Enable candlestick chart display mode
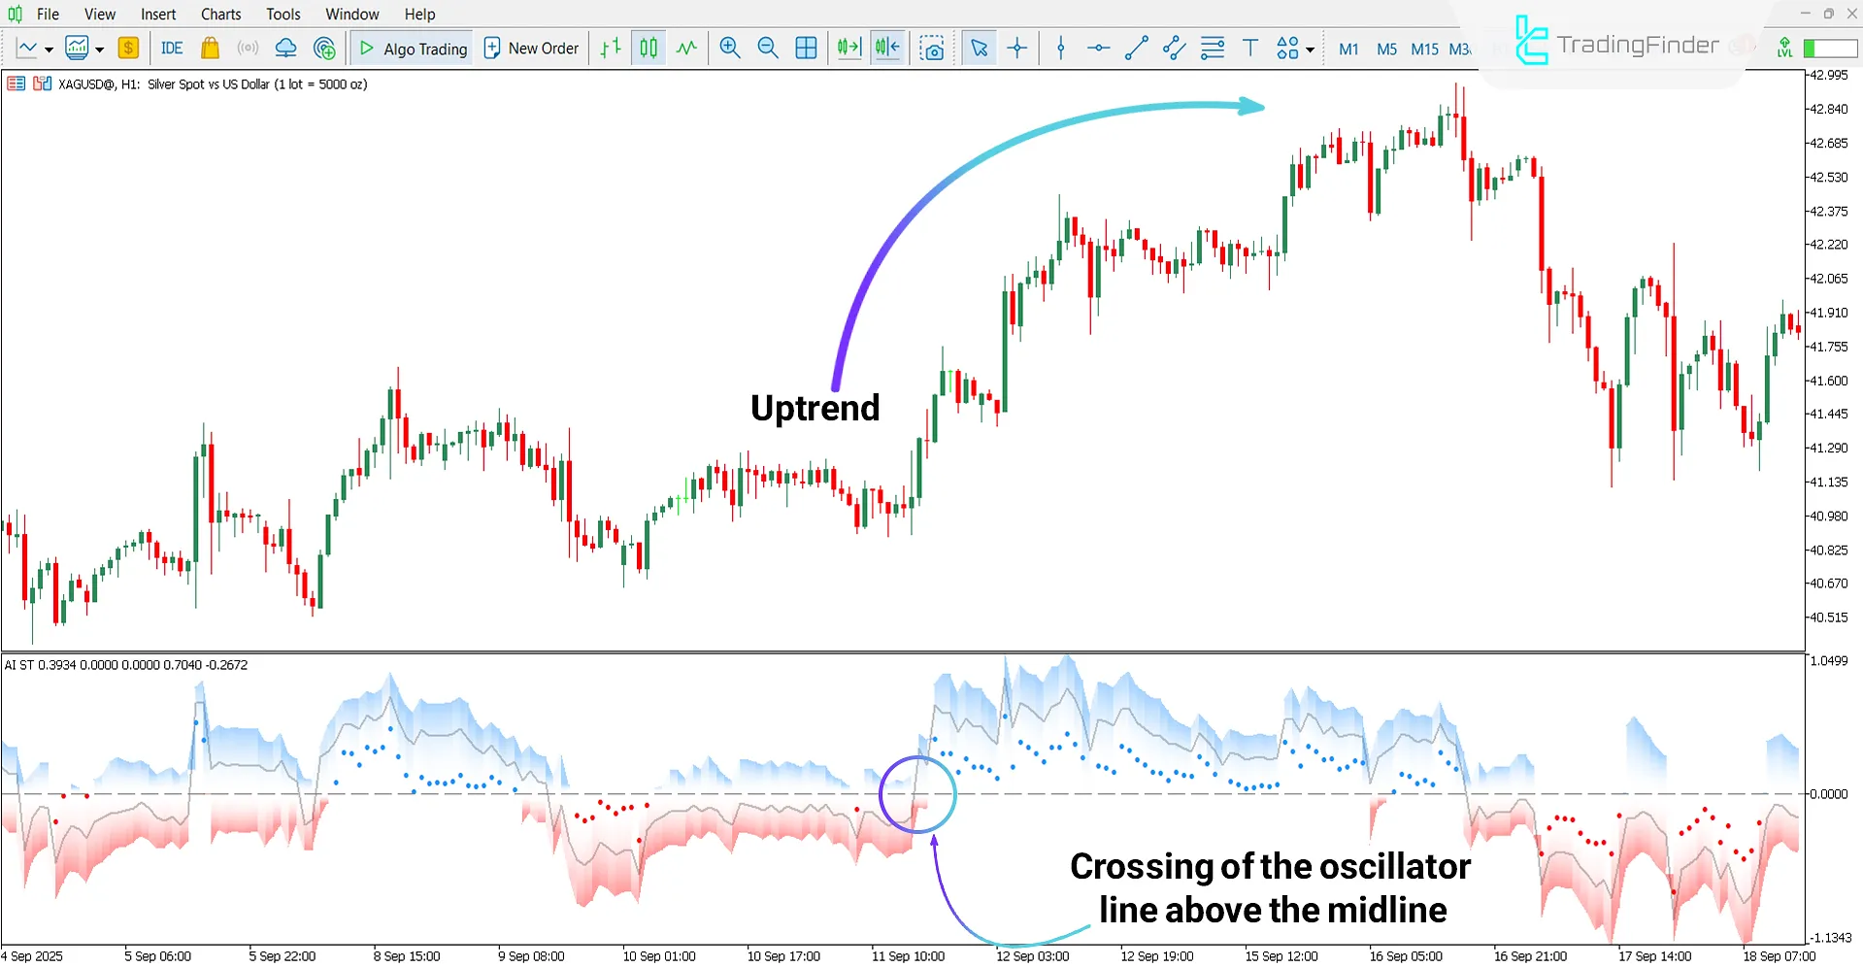Viewport: 1863px width, 967px height. (648, 48)
